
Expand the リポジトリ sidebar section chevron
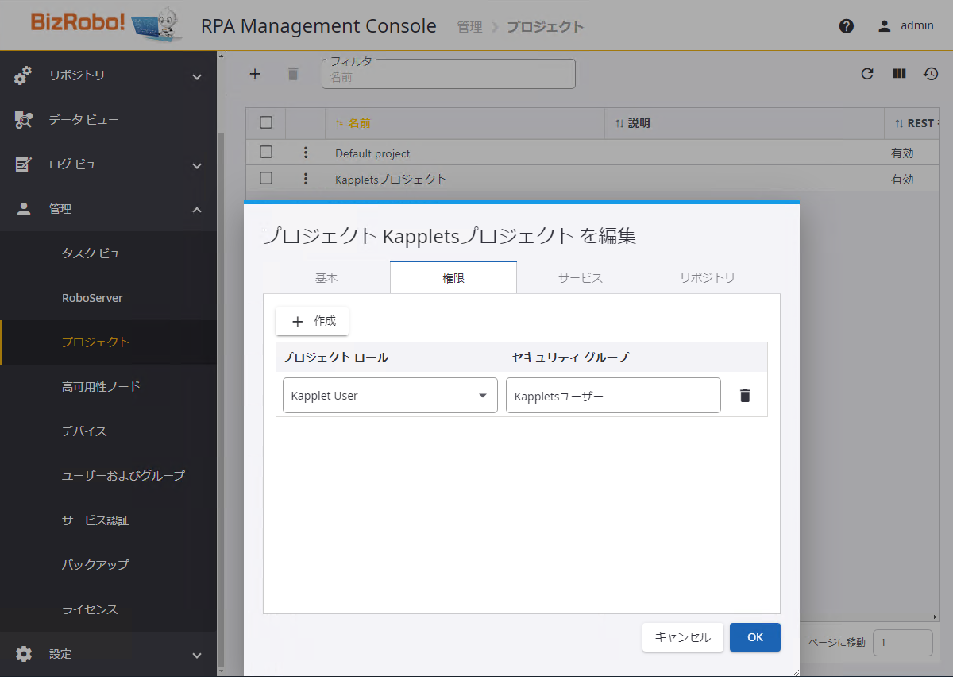point(197,76)
